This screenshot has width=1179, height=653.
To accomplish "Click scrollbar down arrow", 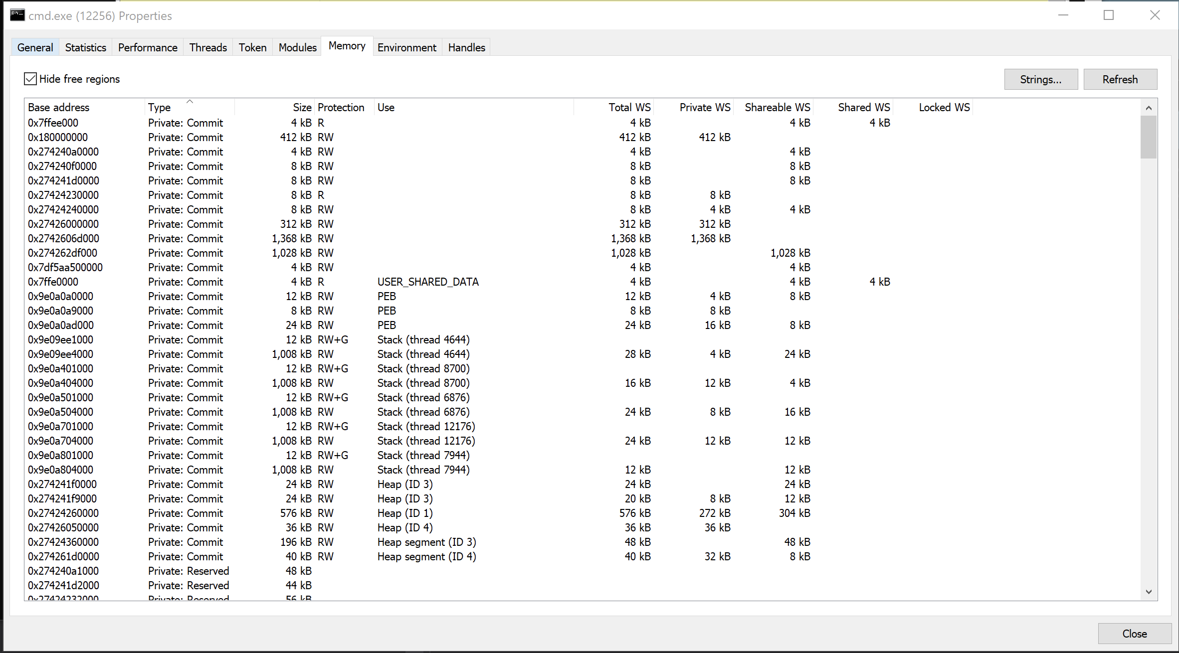I will (x=1149, y=592).
